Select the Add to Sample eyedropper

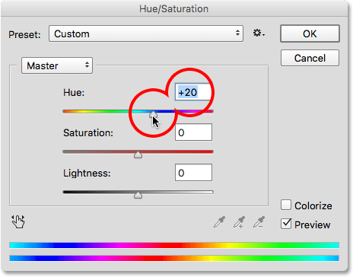point(239,222)
